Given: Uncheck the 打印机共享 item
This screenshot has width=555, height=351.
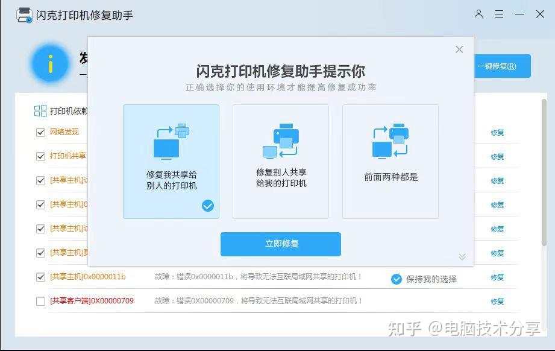Looking at the screenshot, I should (40, 156).
